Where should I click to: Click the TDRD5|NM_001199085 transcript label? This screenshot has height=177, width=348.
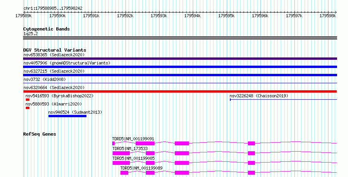pos(133,158)
